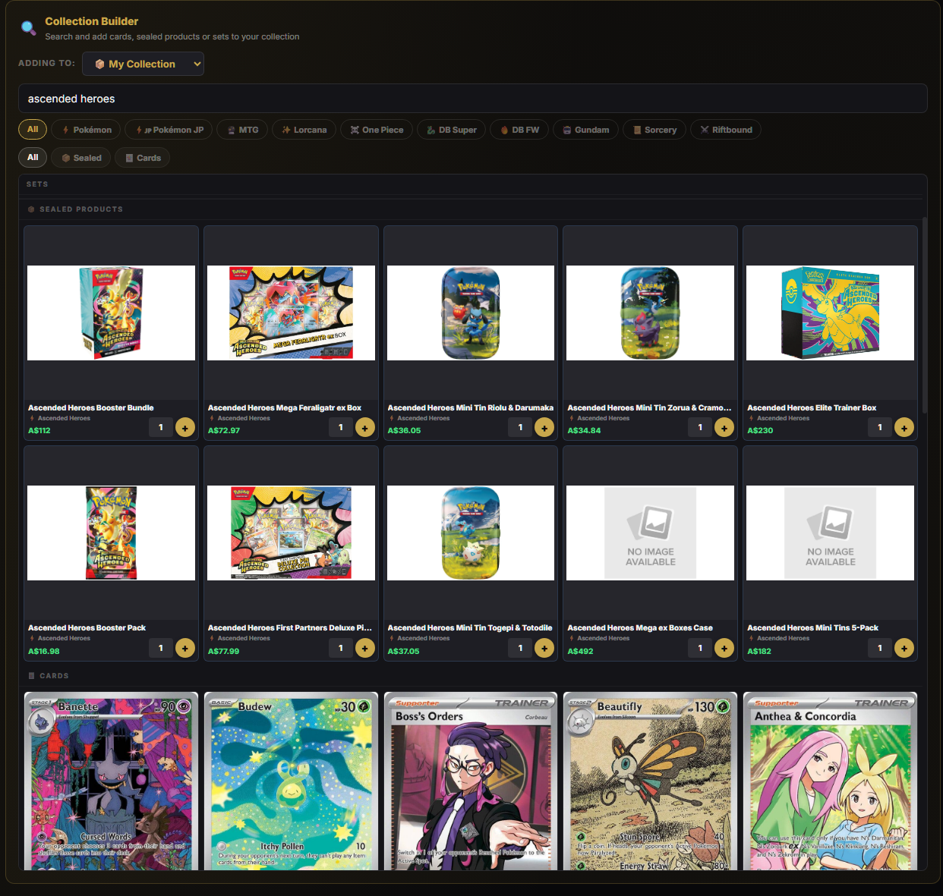Click the Sealed Products section heading
This screenshot has height=896, width=943.
click(x=81, y=209)
